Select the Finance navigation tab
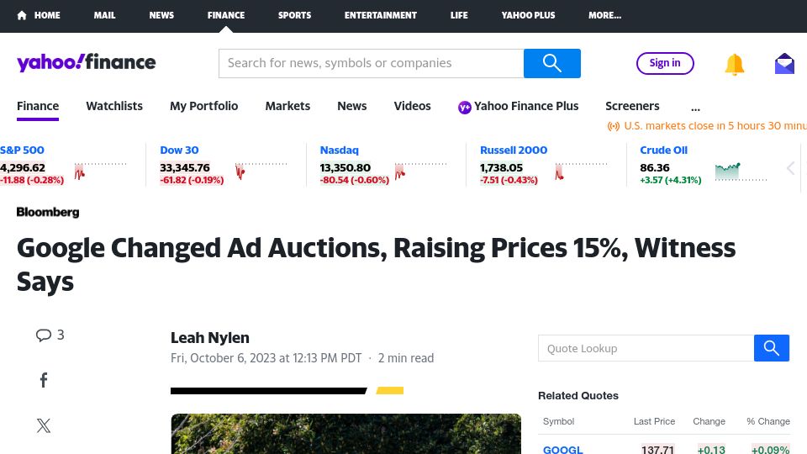This screenshot has width=807, height=454. pyautogui.click(x=38, y=106)
